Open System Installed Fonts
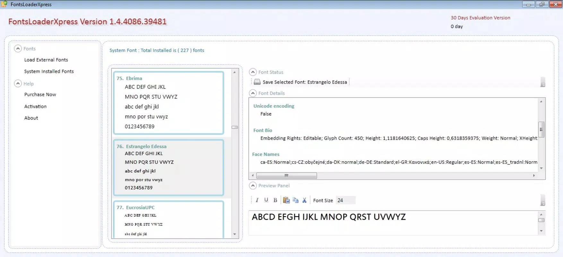Screen dimensions: 563x257 [49, 71]
